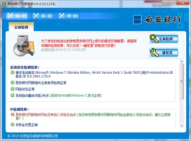Click red X beside 可信任站点 warning
This screenshot has width=191, height=141.
12,115
